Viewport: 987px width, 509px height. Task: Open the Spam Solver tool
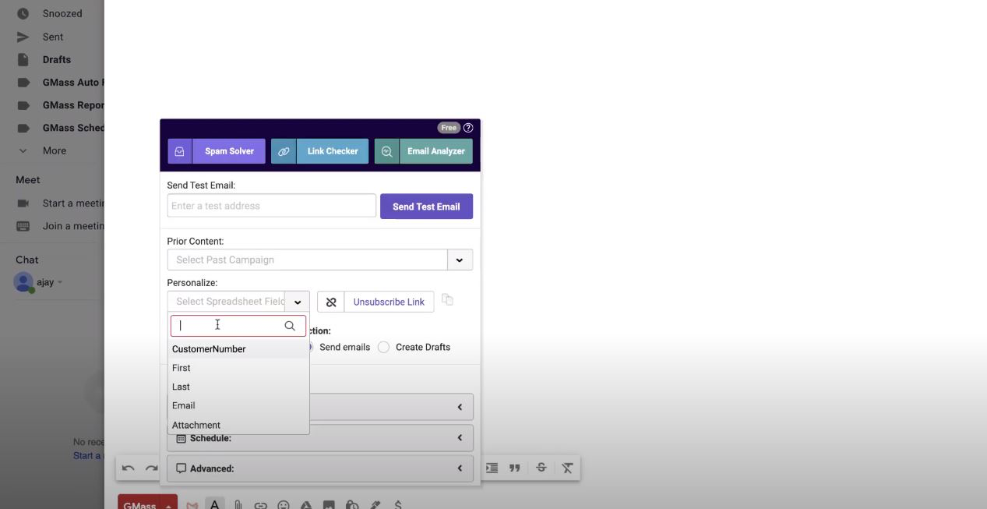tap(217, 151)
